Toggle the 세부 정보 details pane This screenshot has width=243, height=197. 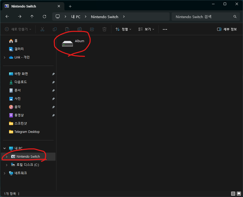(227, 29)
